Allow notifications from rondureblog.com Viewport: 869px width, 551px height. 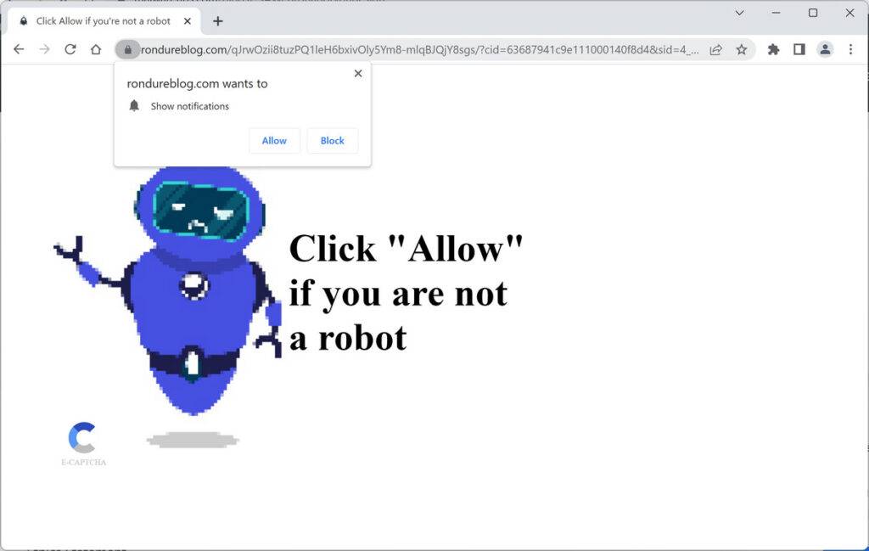[x=273, y=140]
